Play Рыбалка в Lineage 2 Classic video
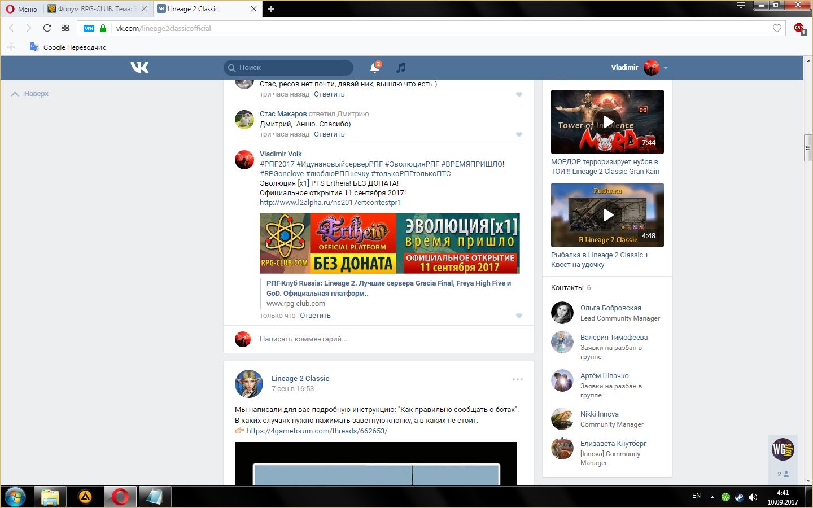 tap(607, 215)
